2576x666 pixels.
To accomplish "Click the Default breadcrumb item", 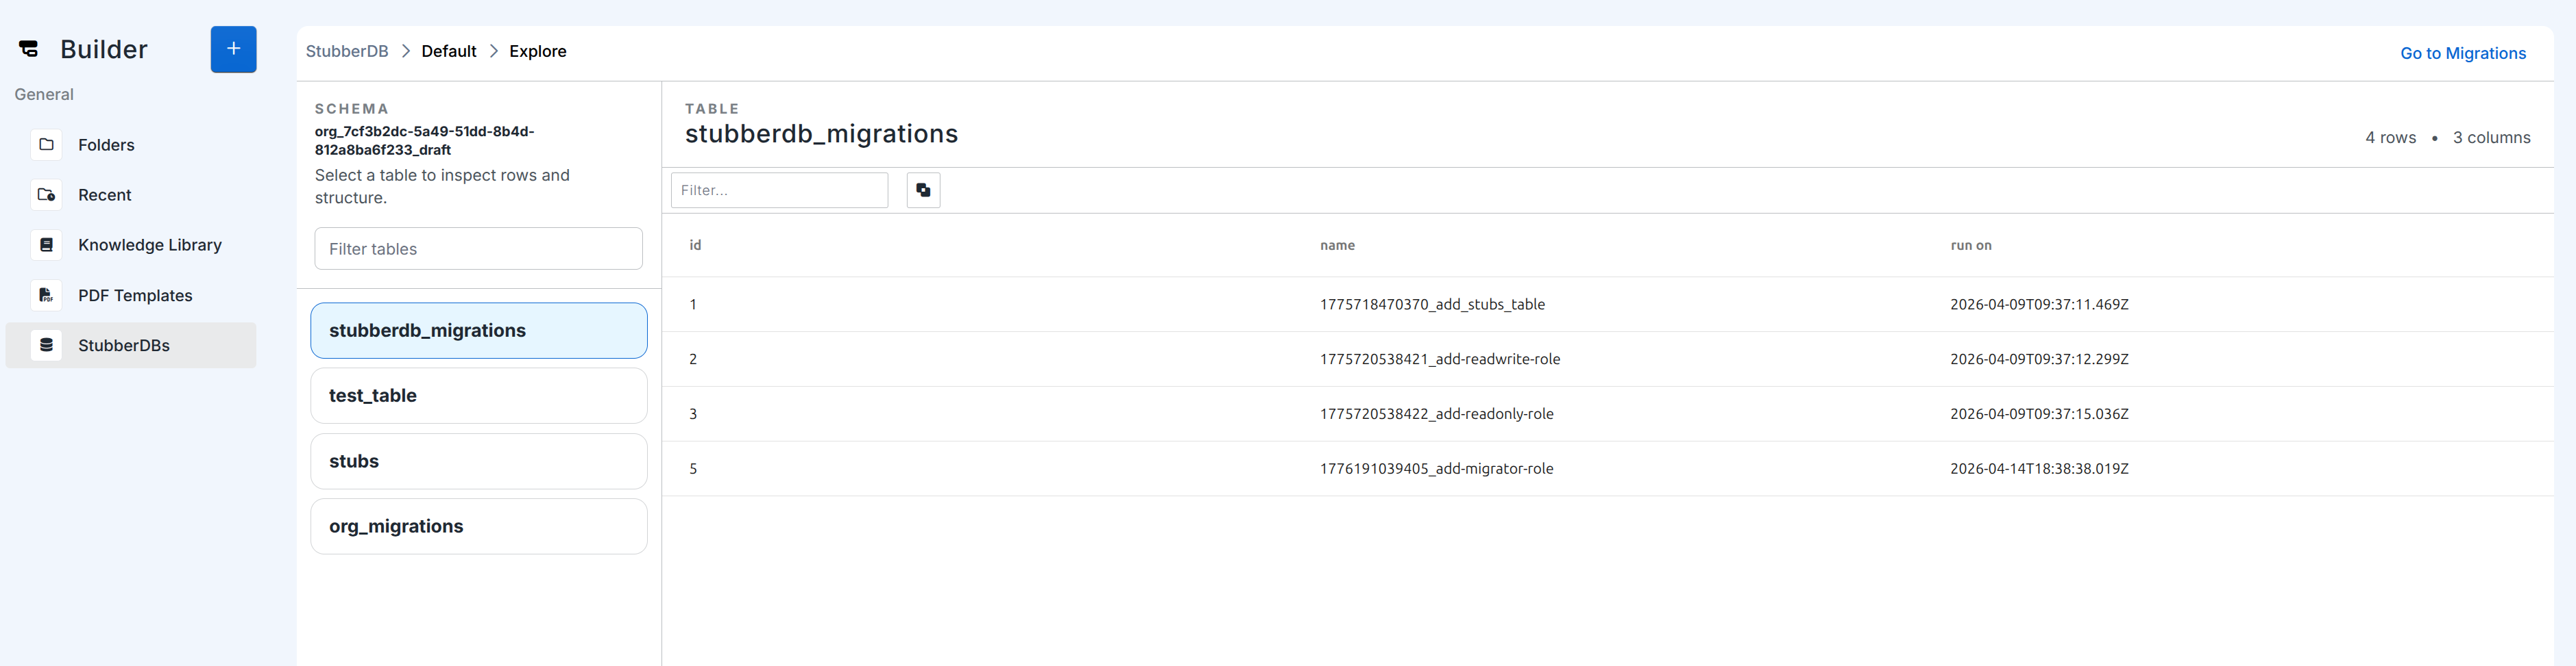I will [448, 51].
